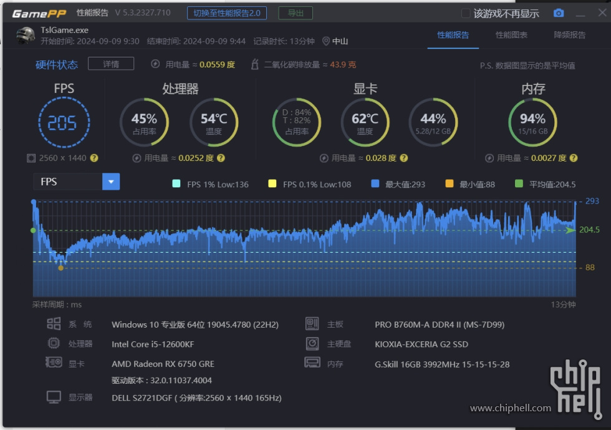Viewport: 611px width, 430px height.
Task: Click the 内存 RAM module icon in specs
Action: (x=312, y=363)
